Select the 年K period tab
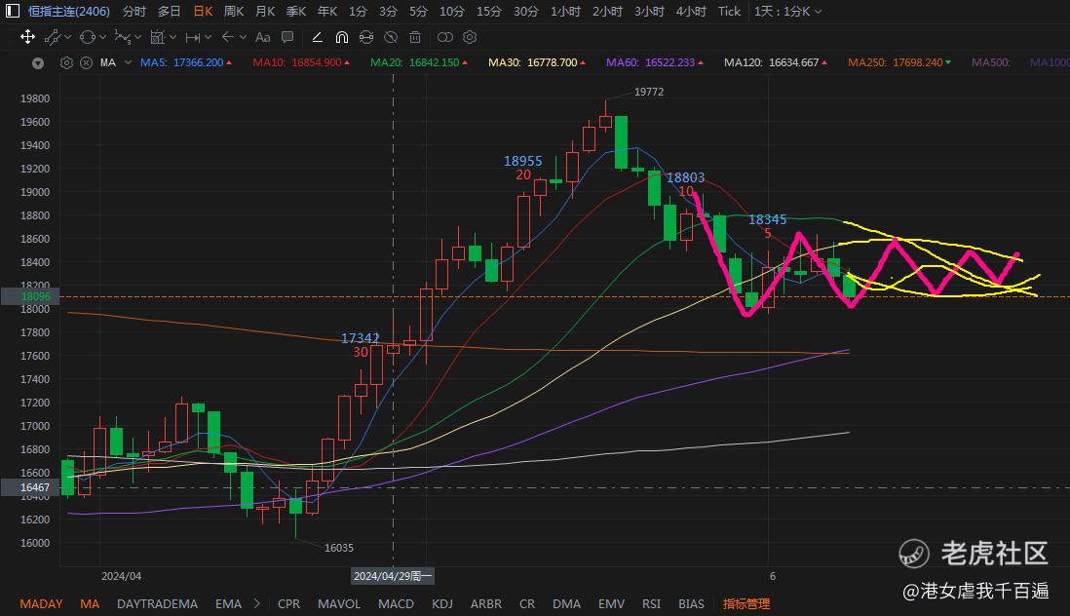Image resolution: width=1070 pixels, height=616 pixels. [327, 11]
